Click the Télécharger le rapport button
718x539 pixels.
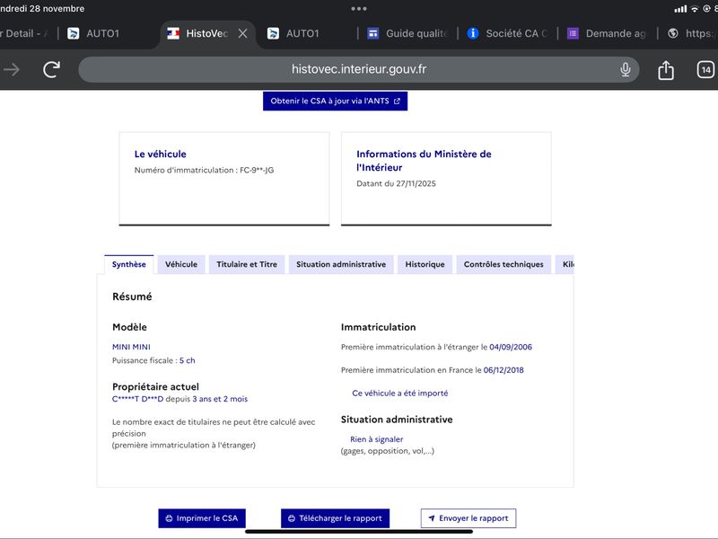click(333, 518)
